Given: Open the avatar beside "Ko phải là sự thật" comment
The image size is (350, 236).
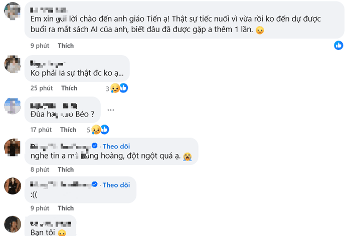Looking at the screenshot, I should (13, 63).
